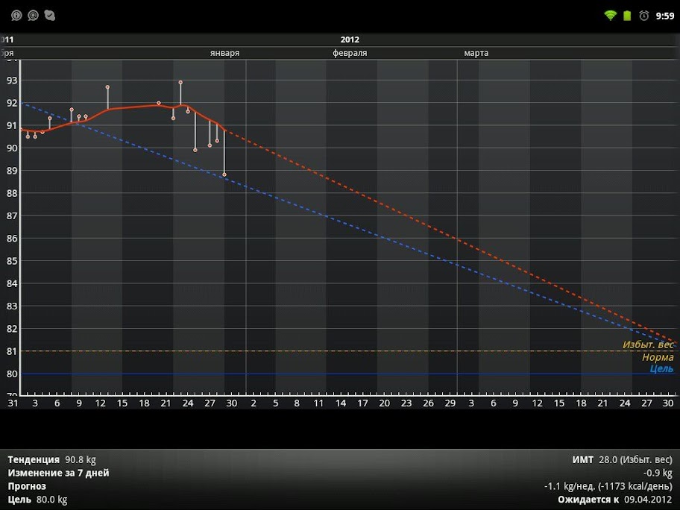Tap the Тенденция 90.8 kg stat
This screenshot has width=680, height=510.
[x=52, y=459]
